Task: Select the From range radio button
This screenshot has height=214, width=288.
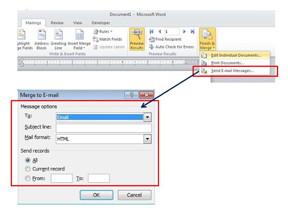Action: pyautogui.click(x=27, y=178)
